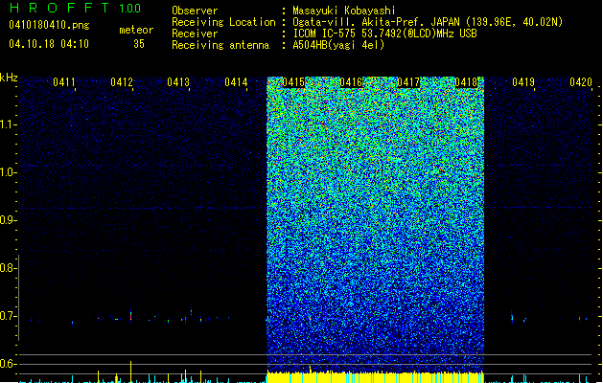Click the 1.0 kHz axis label

tap(8, 172)
